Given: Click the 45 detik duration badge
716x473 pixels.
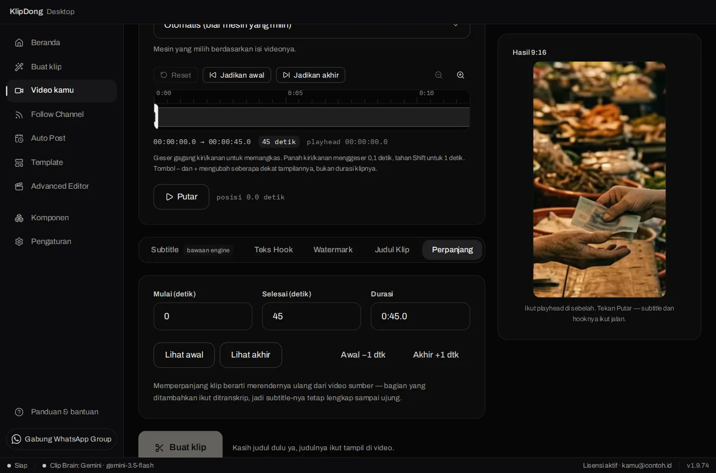Looking at the screenshot, I should [279, 142].
